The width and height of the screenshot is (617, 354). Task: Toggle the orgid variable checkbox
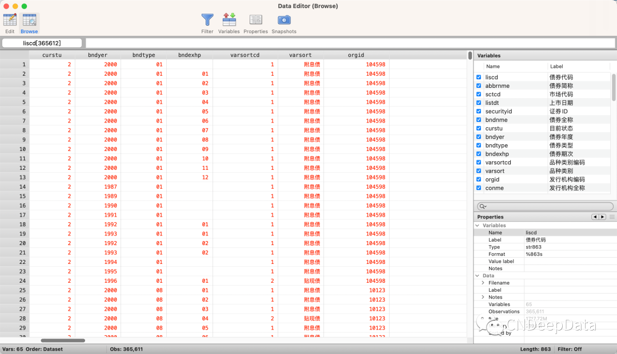point(479,180)
